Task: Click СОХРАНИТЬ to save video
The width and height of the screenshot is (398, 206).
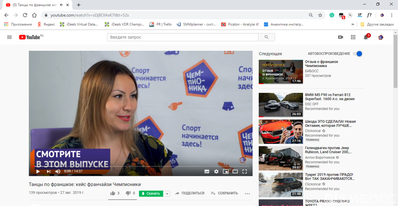Action: click(224, 193)
